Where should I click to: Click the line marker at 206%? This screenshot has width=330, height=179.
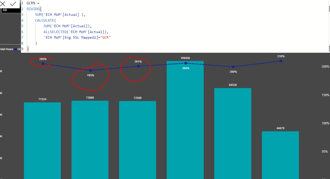pos(186,63)
